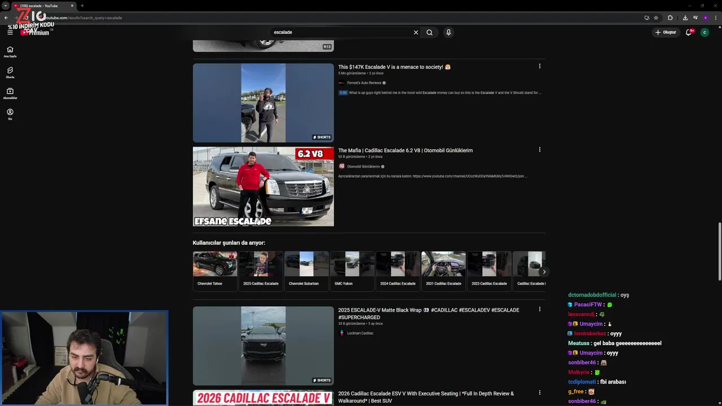Open Otomobil Günlüklerim channel name

pos(363,166)
